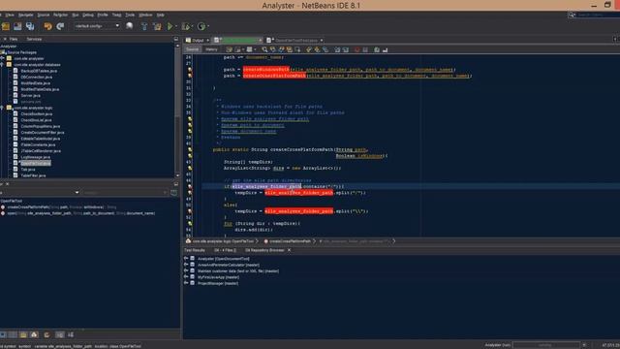620x349 pixels.
Task: Click the globe browser icon in toolbar
Action: click(129, 26)
